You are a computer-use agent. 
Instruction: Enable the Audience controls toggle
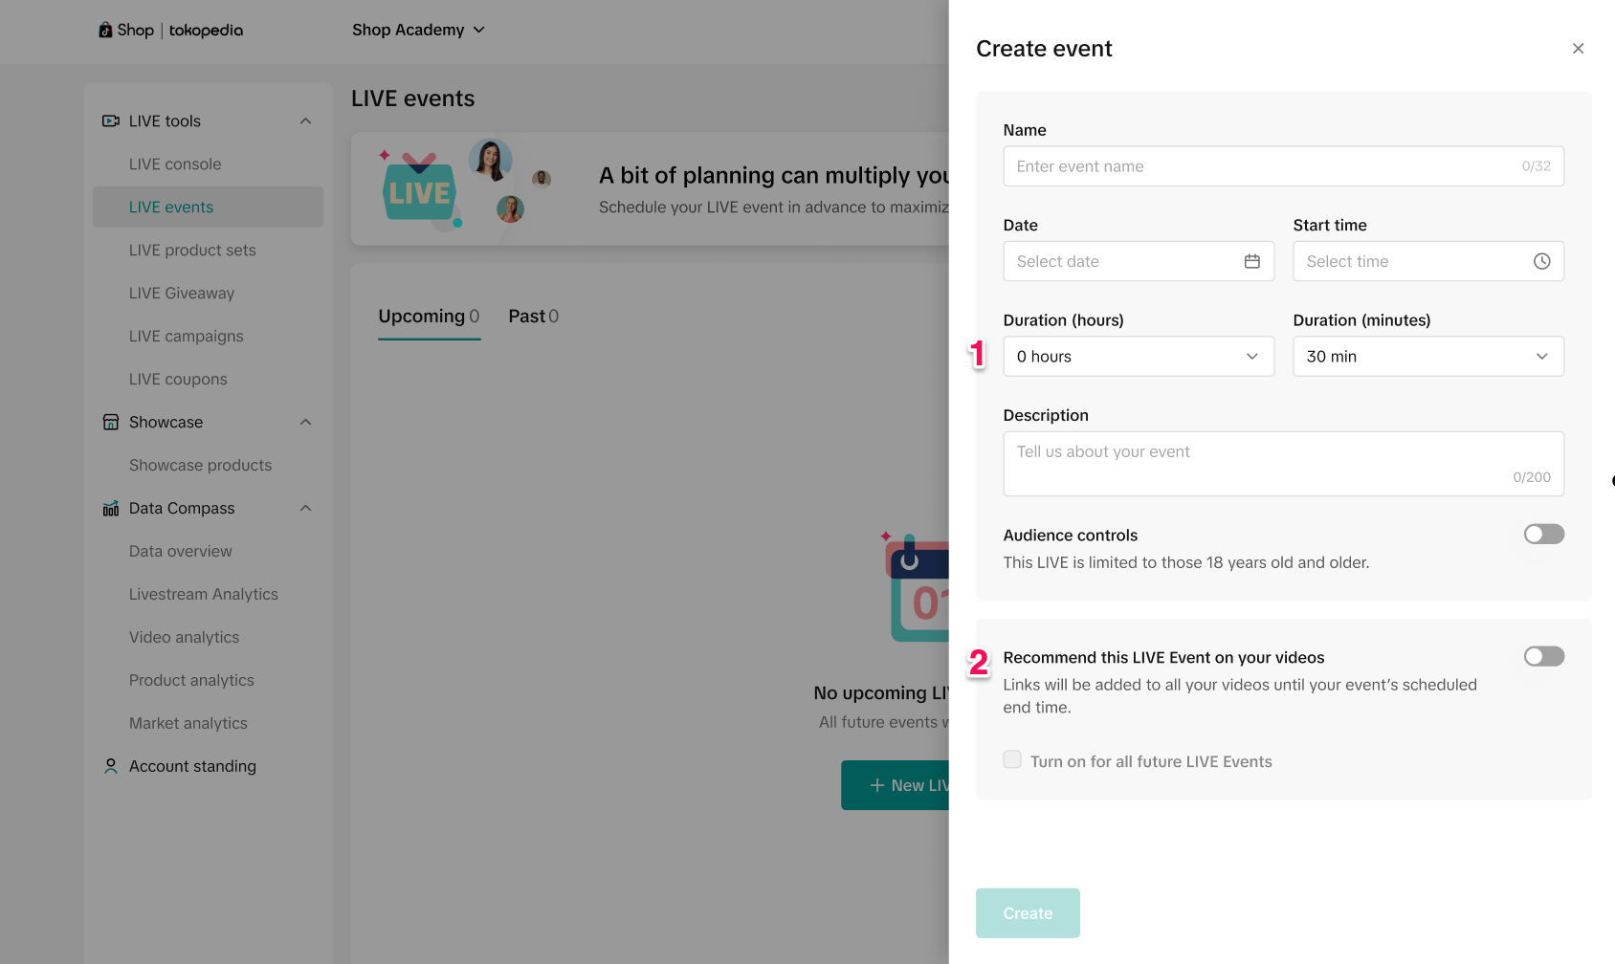pos(1543,535)
